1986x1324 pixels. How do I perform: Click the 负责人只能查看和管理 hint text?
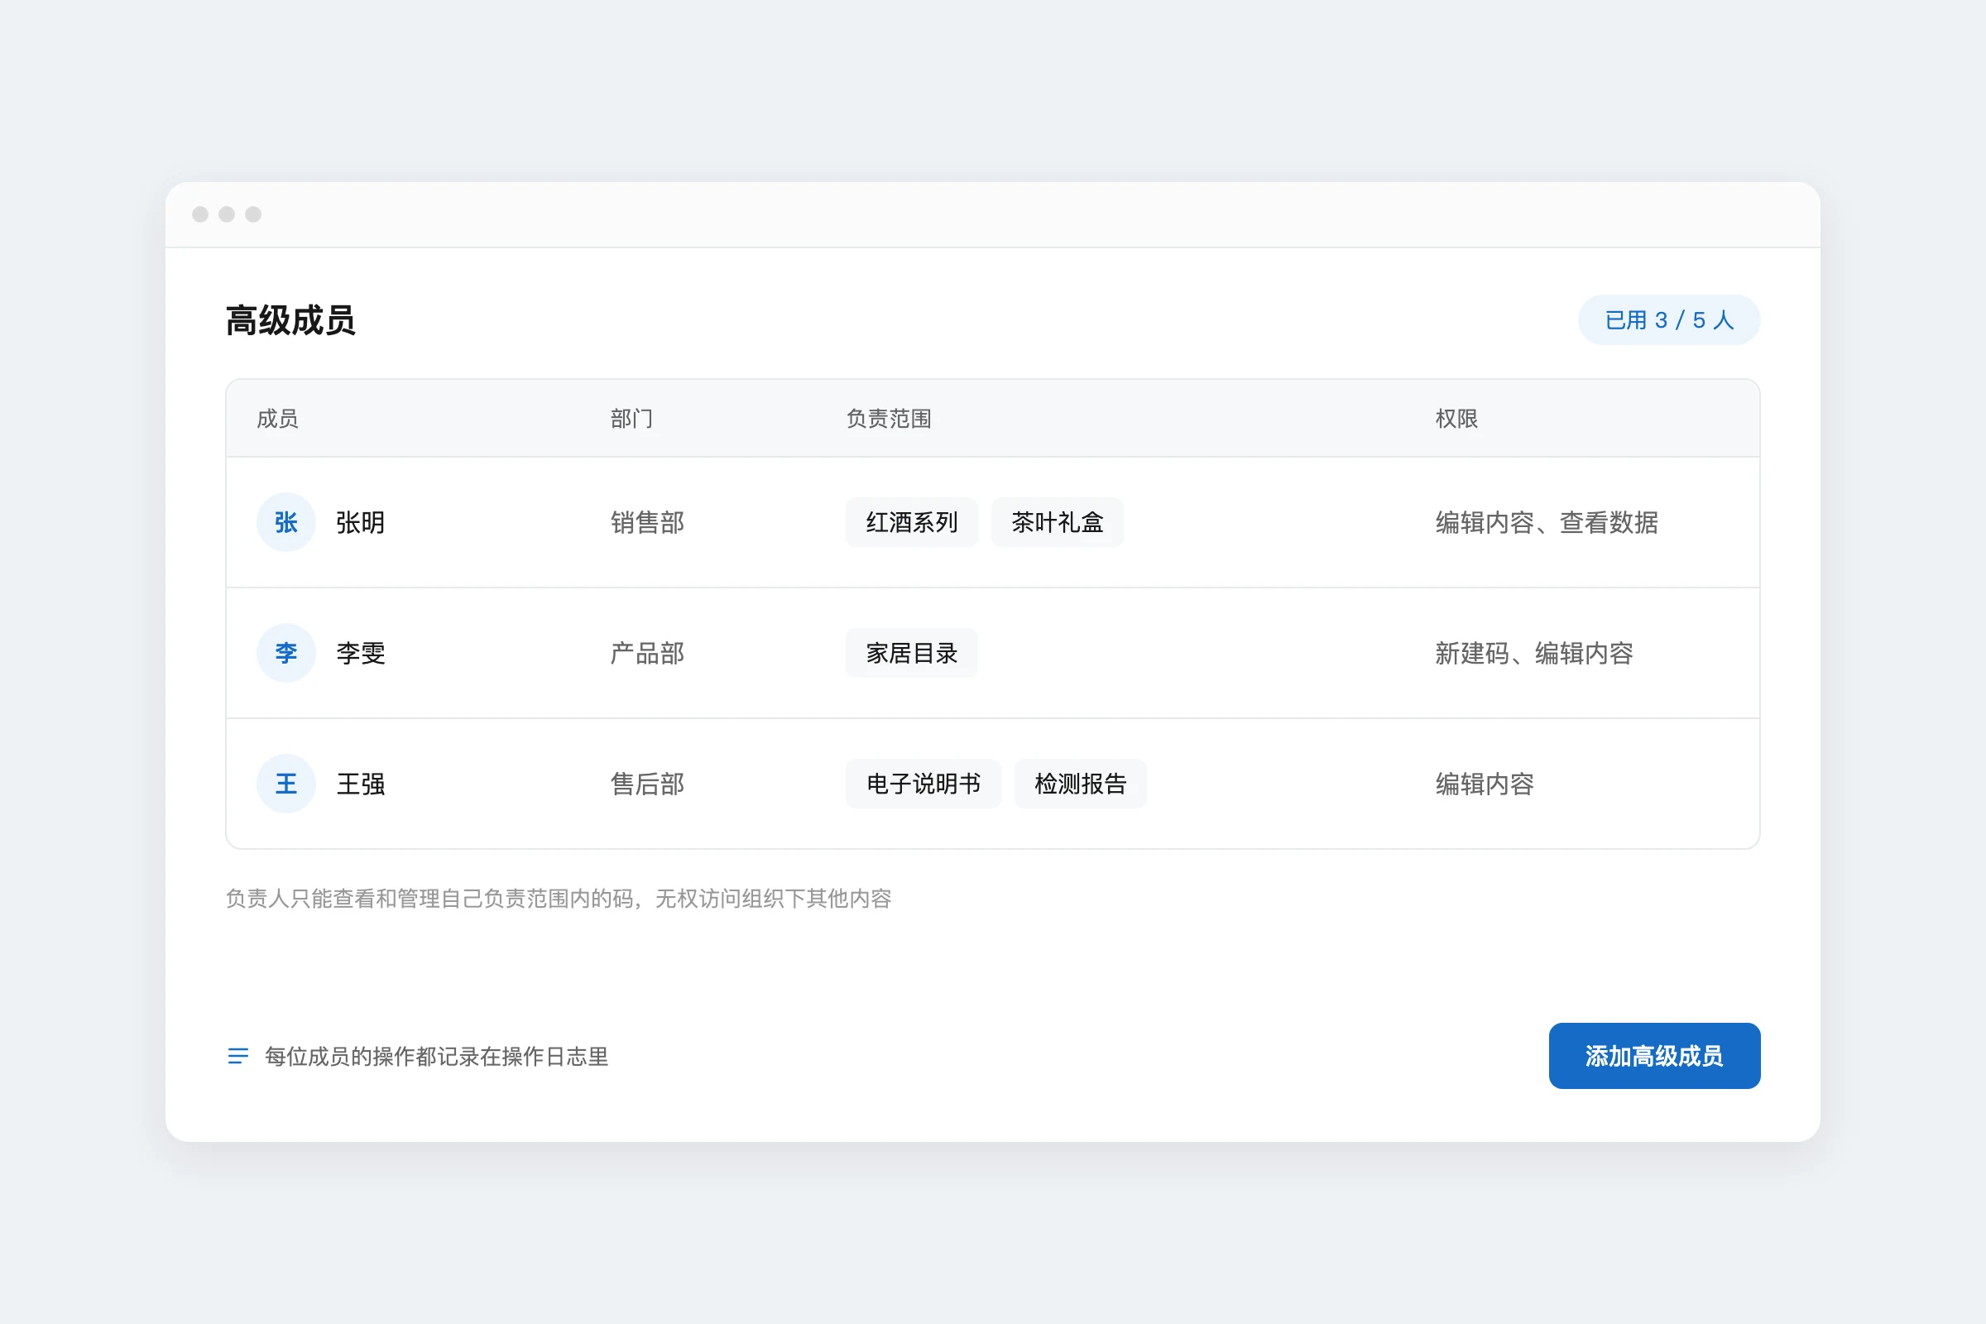point(558,899)
